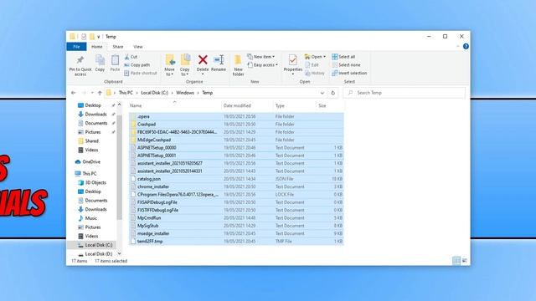Select the catalog.json file

(236, 179)
